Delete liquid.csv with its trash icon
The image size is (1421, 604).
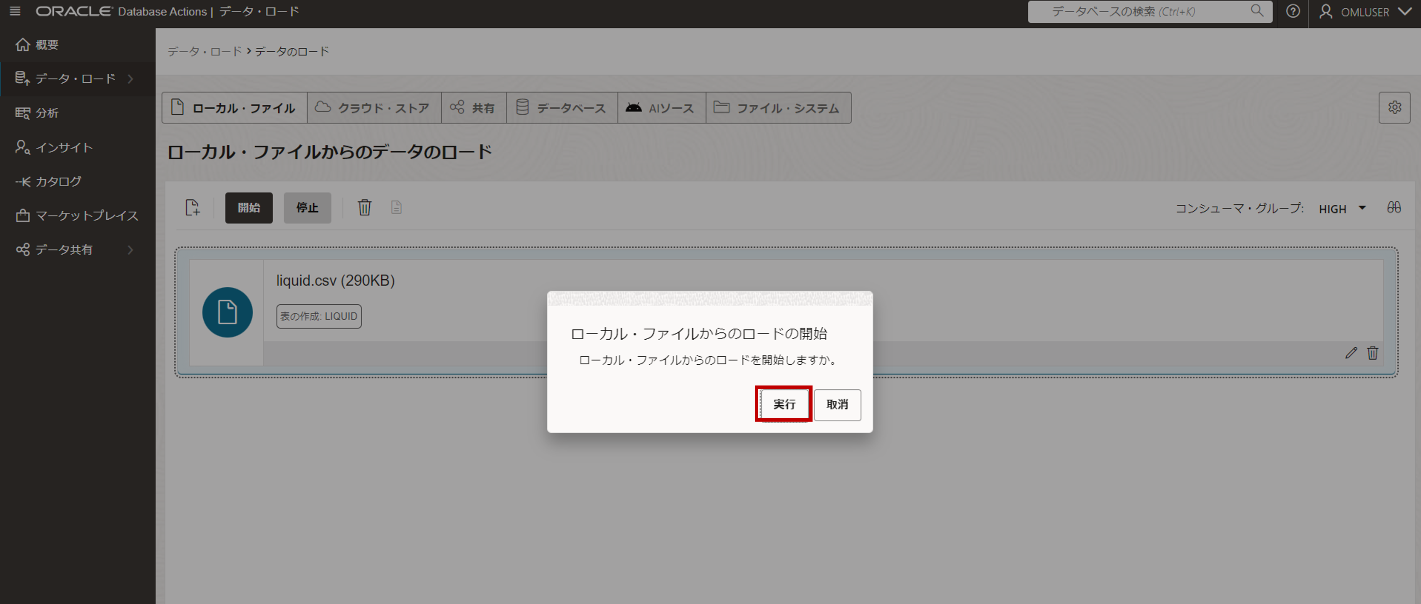click(1372, 353)
